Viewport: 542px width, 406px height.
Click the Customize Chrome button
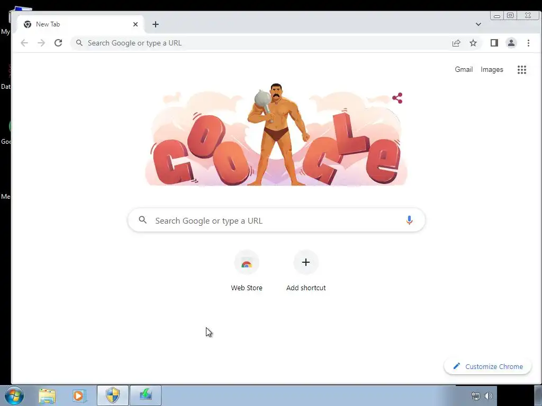pos(487,366)
